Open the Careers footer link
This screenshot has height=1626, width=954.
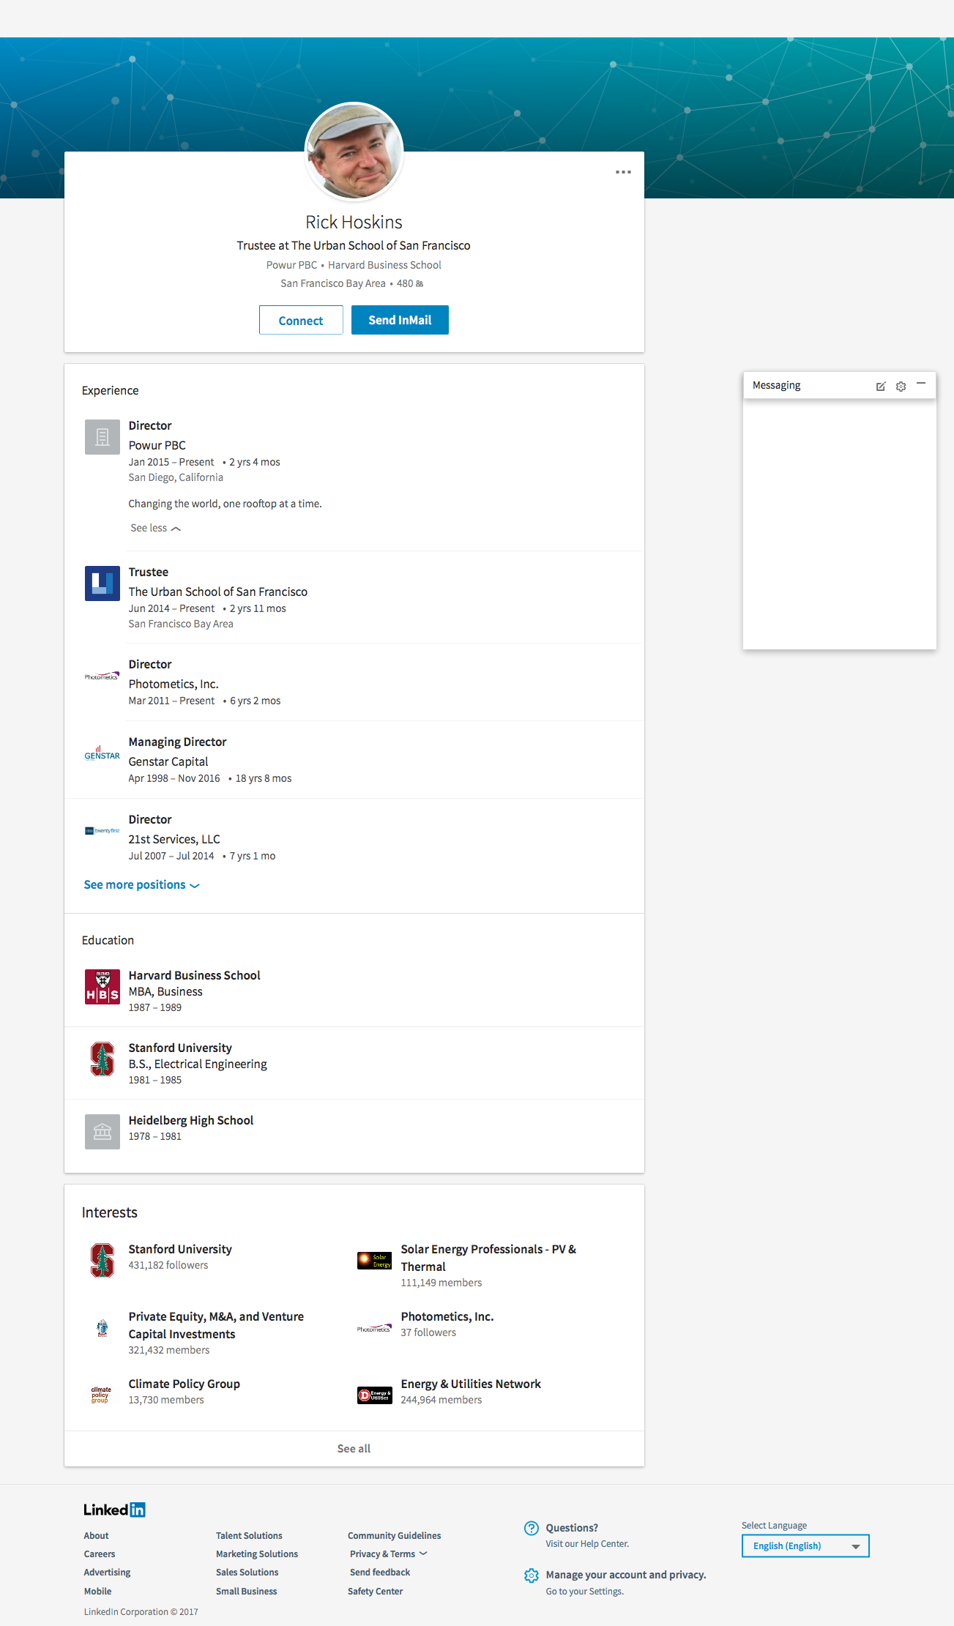tap(100, 1554)
